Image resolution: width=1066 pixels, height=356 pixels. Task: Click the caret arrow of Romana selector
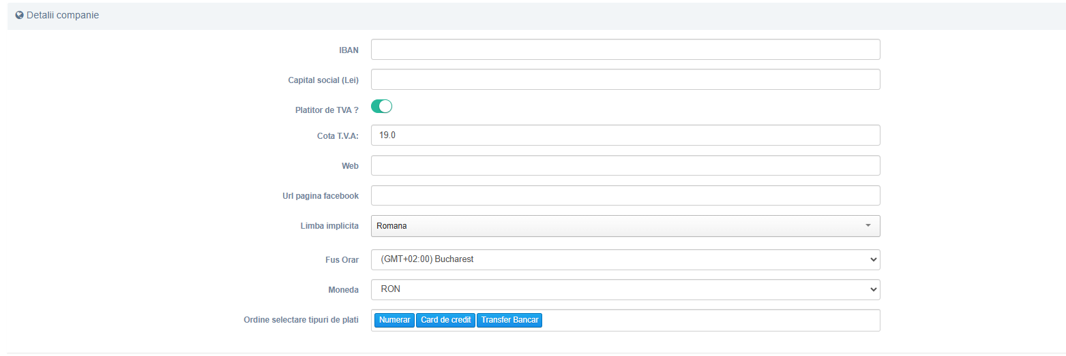pos(868,225)
